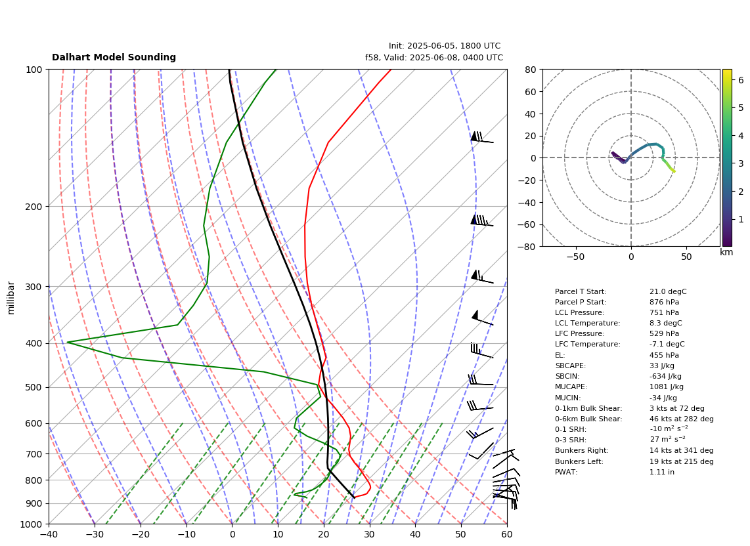The width and height of the screenshot is (750, 546).
Task: Select the 1000 pressure tick label
Action: [32, 524]
